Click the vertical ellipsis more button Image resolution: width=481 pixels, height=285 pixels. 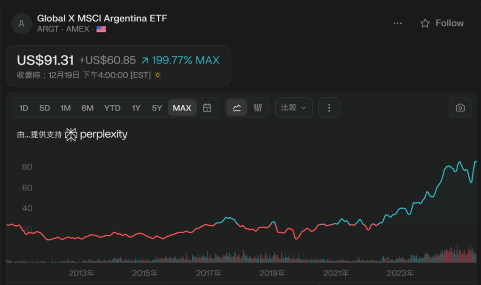(329, 108)
